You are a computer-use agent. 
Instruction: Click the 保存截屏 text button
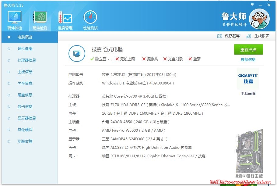click(232, 36)
